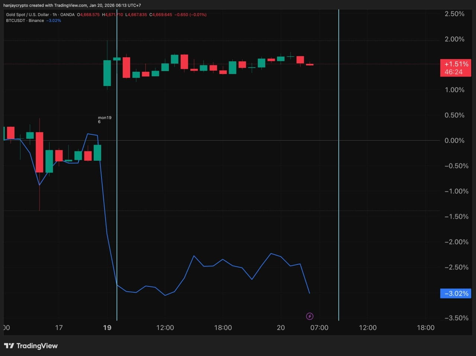Click the 0.00% price scale label
This screenshot has height=356, width=476.
(x=454, y=141)
